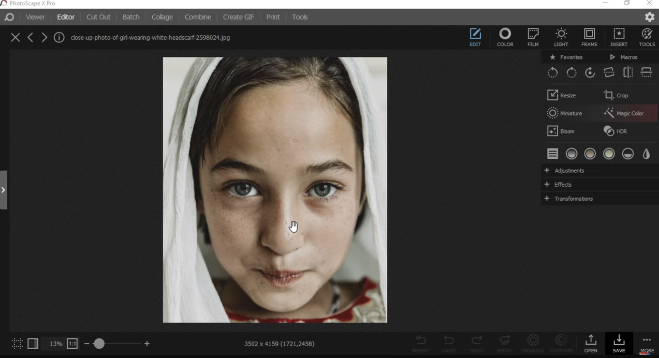Viewport: 659px width, 358px height.
Task: Expand the Transformations section
Action: pos(573,199)
